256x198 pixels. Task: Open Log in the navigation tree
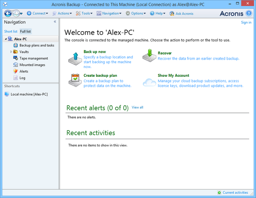(x=22, y=78)
